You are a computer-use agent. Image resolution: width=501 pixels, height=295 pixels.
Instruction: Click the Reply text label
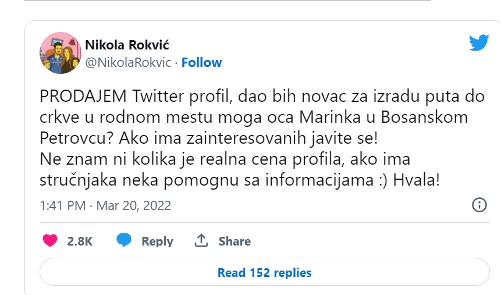click(x=157, y=241)
